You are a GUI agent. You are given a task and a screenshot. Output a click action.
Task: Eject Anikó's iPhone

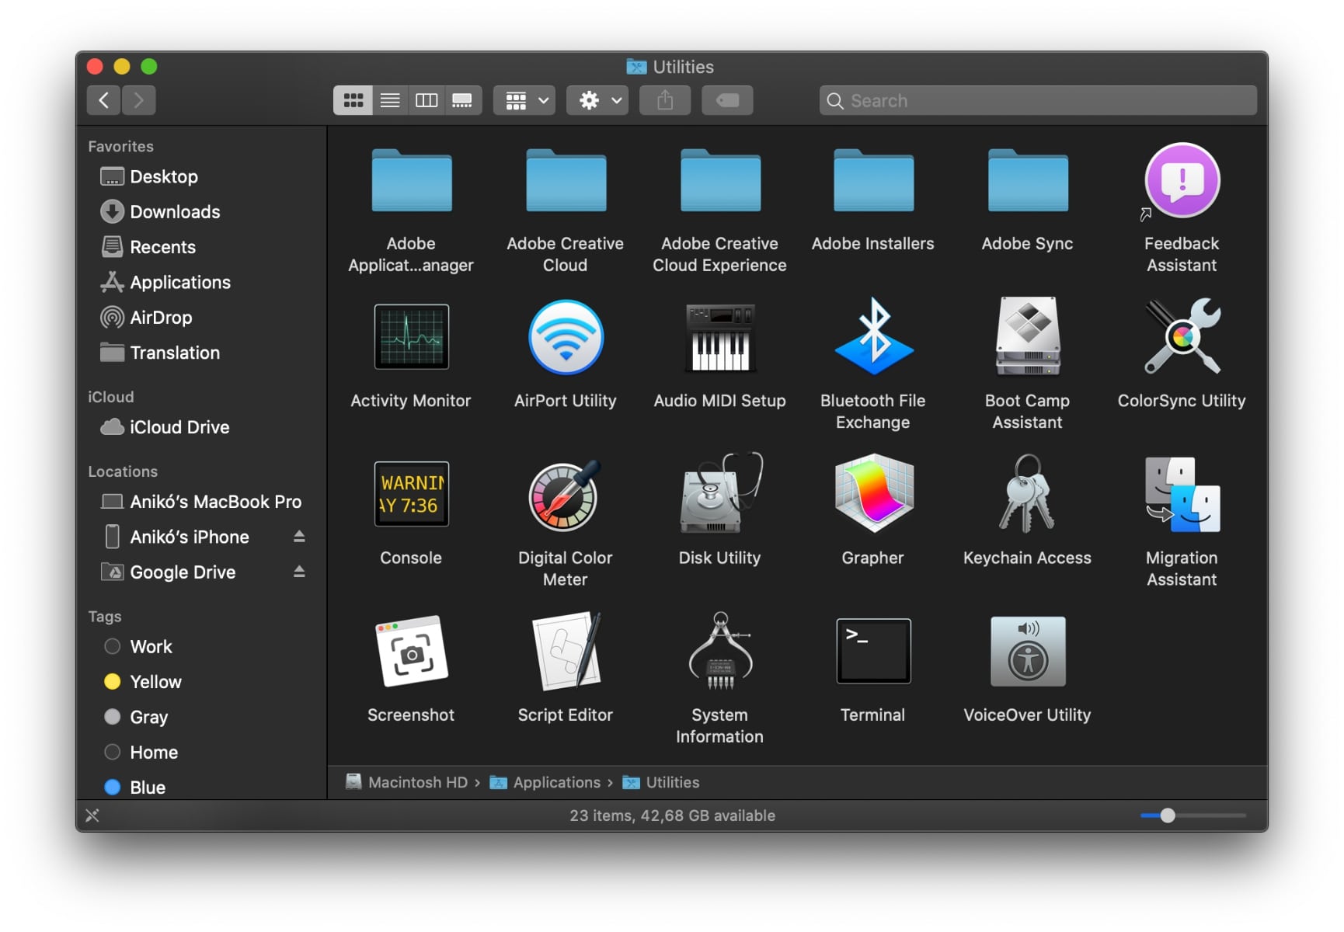point(299,537)
